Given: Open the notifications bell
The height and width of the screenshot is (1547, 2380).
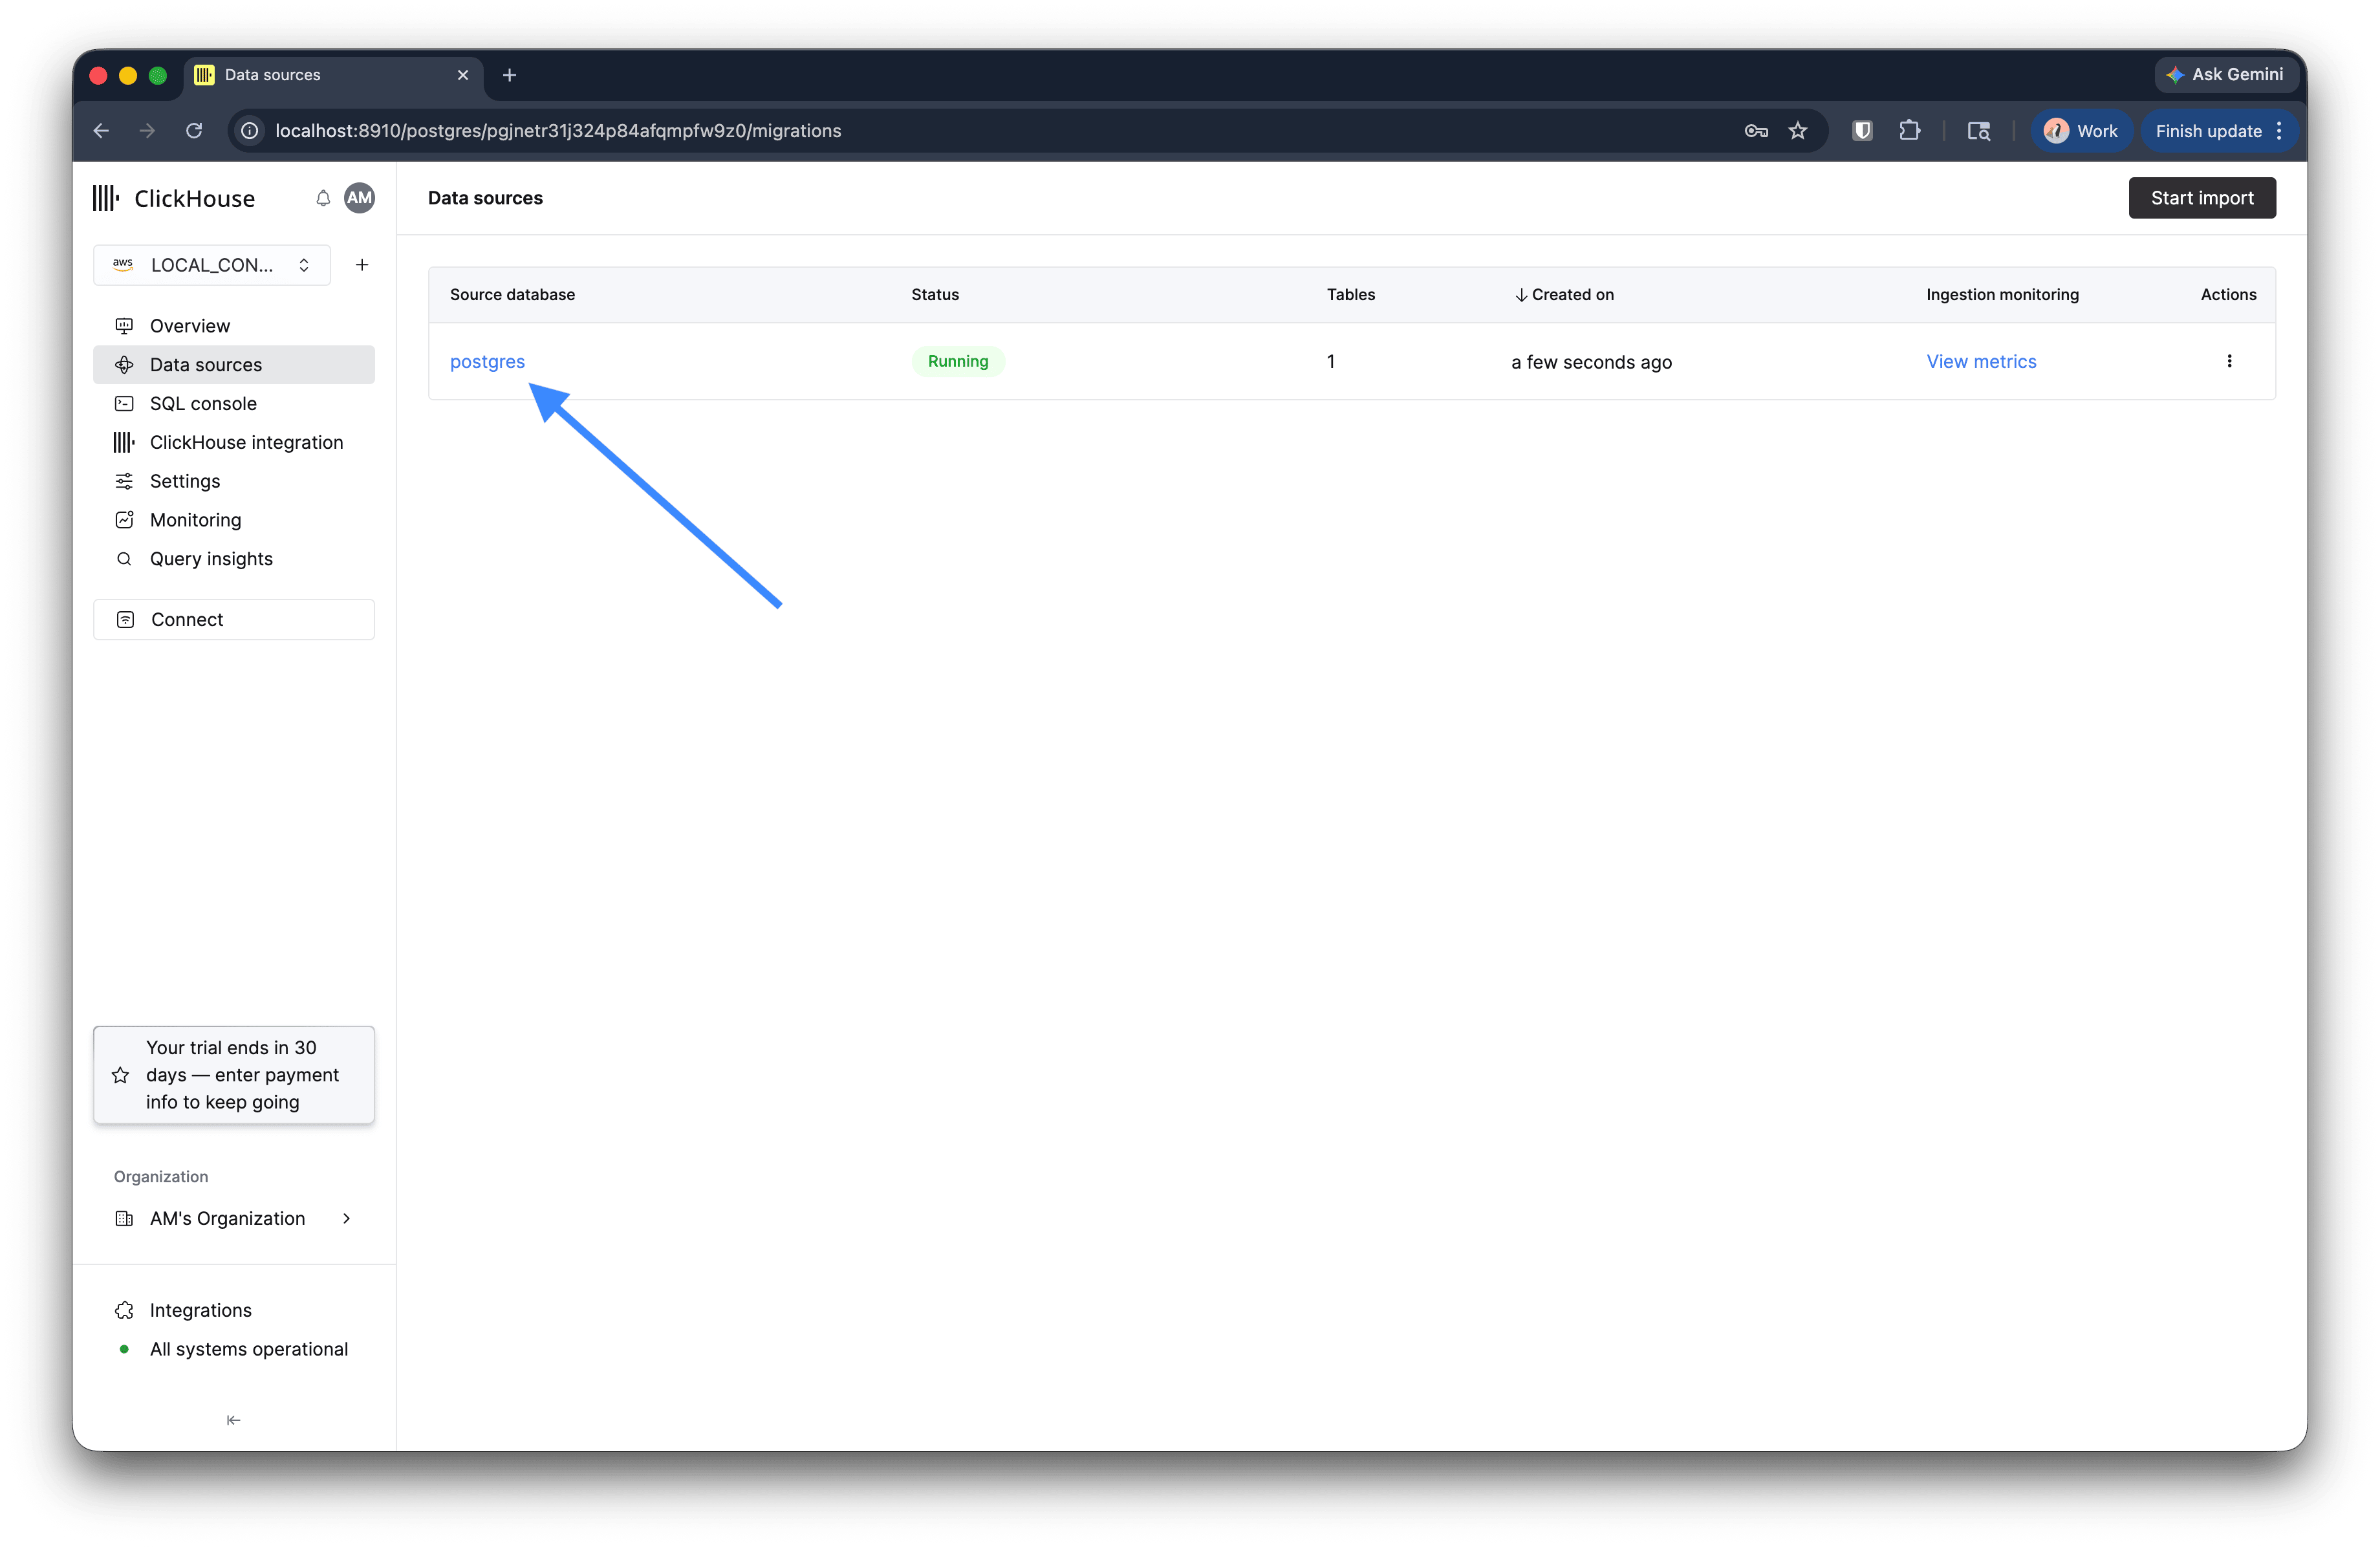Looking at the screenshot, I should (323, 198).
